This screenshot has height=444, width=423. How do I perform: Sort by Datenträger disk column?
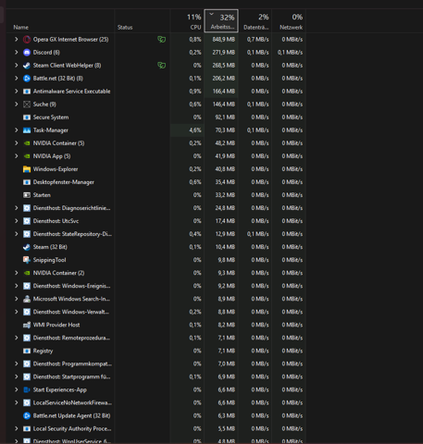pyautogui.click(x=255, y=21)
